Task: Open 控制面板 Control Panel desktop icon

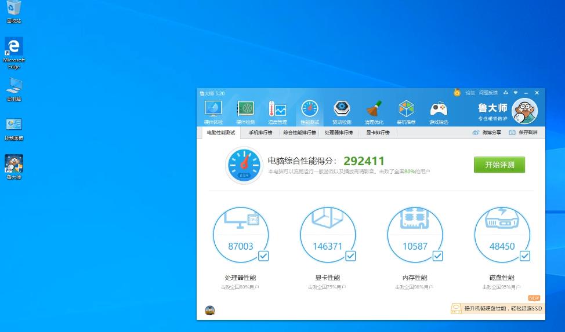Action: pyautogui.click(x=14, y=129)
